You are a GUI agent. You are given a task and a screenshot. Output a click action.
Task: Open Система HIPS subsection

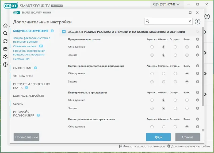[22, 59]
